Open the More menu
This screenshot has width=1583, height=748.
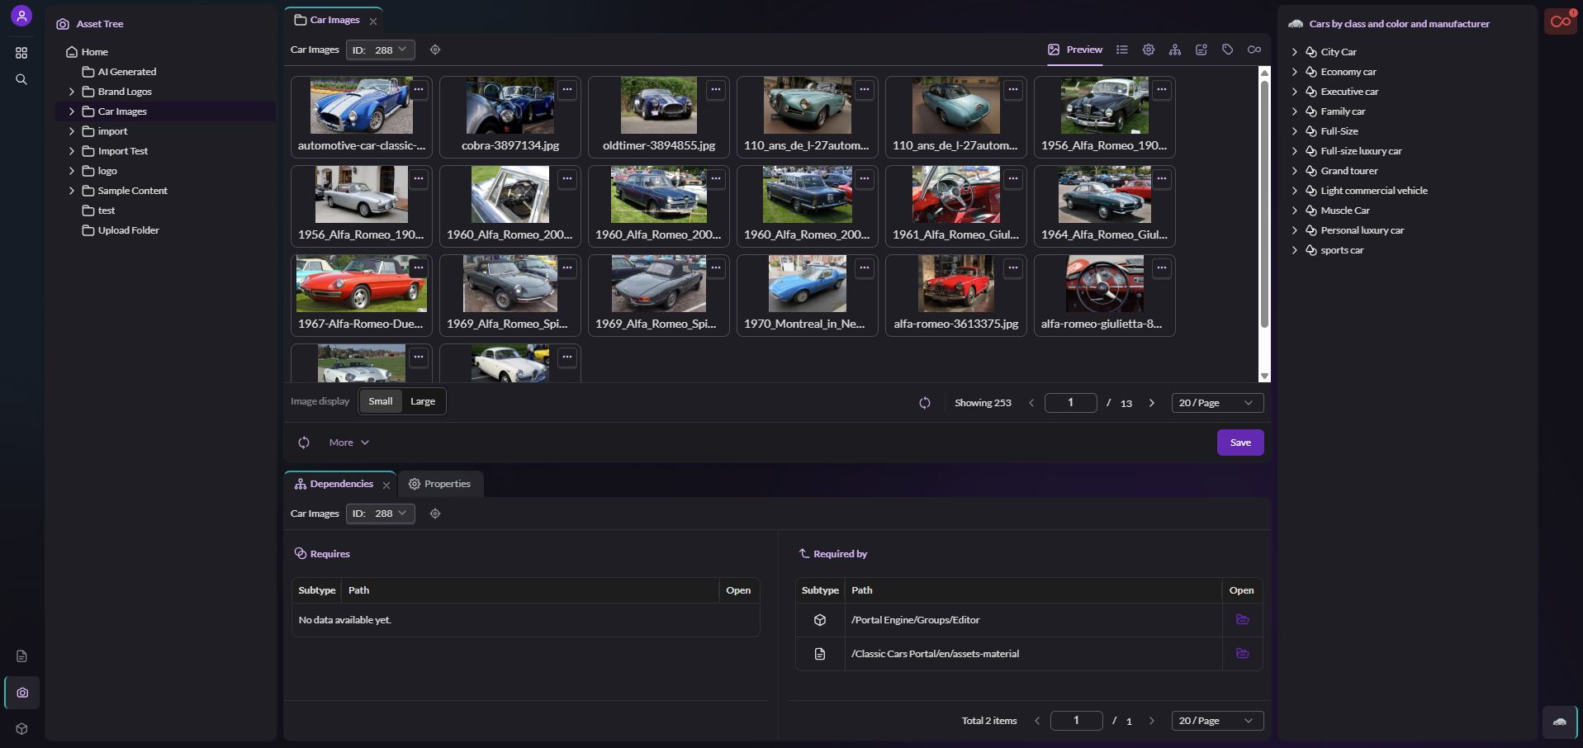click(348, 443)
